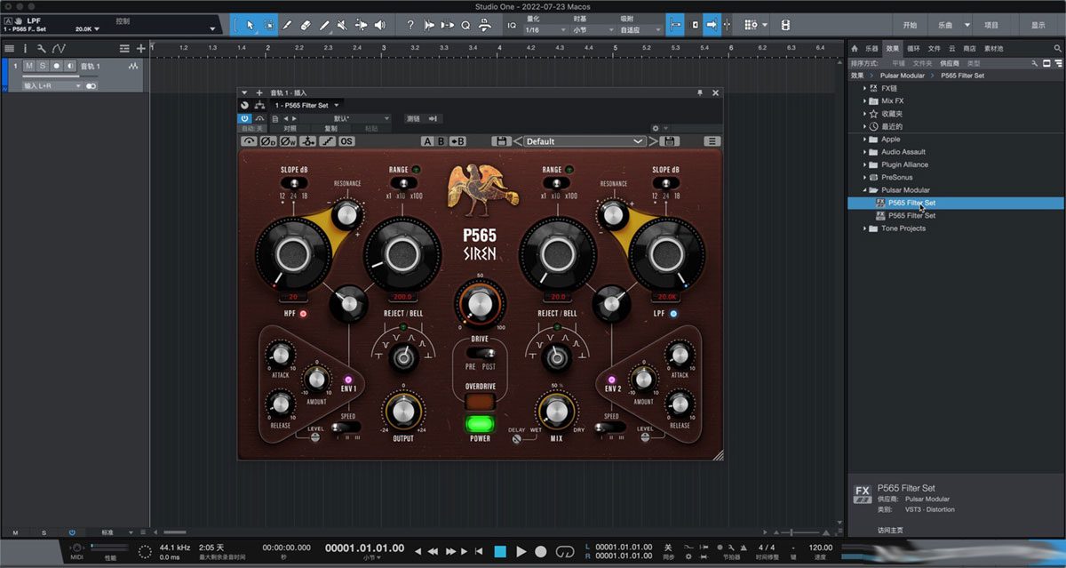Viewport: 1066px width, 568px height.
Task: Click the OS oversampling button
Action: 346,141
